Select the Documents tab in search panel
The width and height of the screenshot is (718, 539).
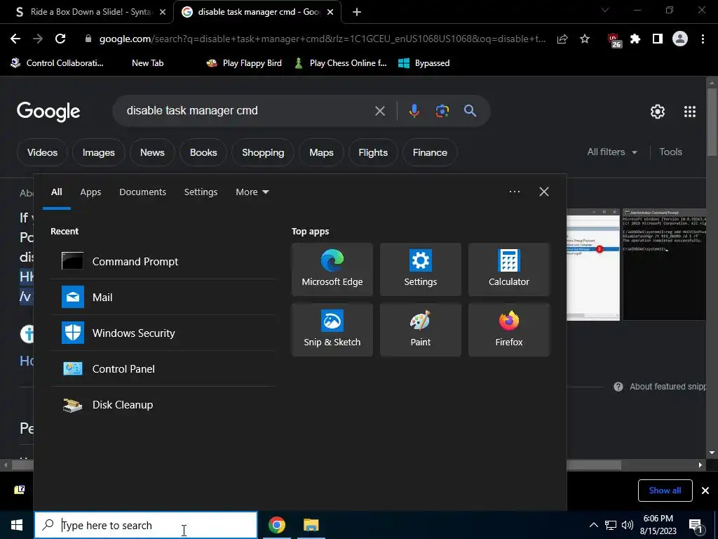142,192
